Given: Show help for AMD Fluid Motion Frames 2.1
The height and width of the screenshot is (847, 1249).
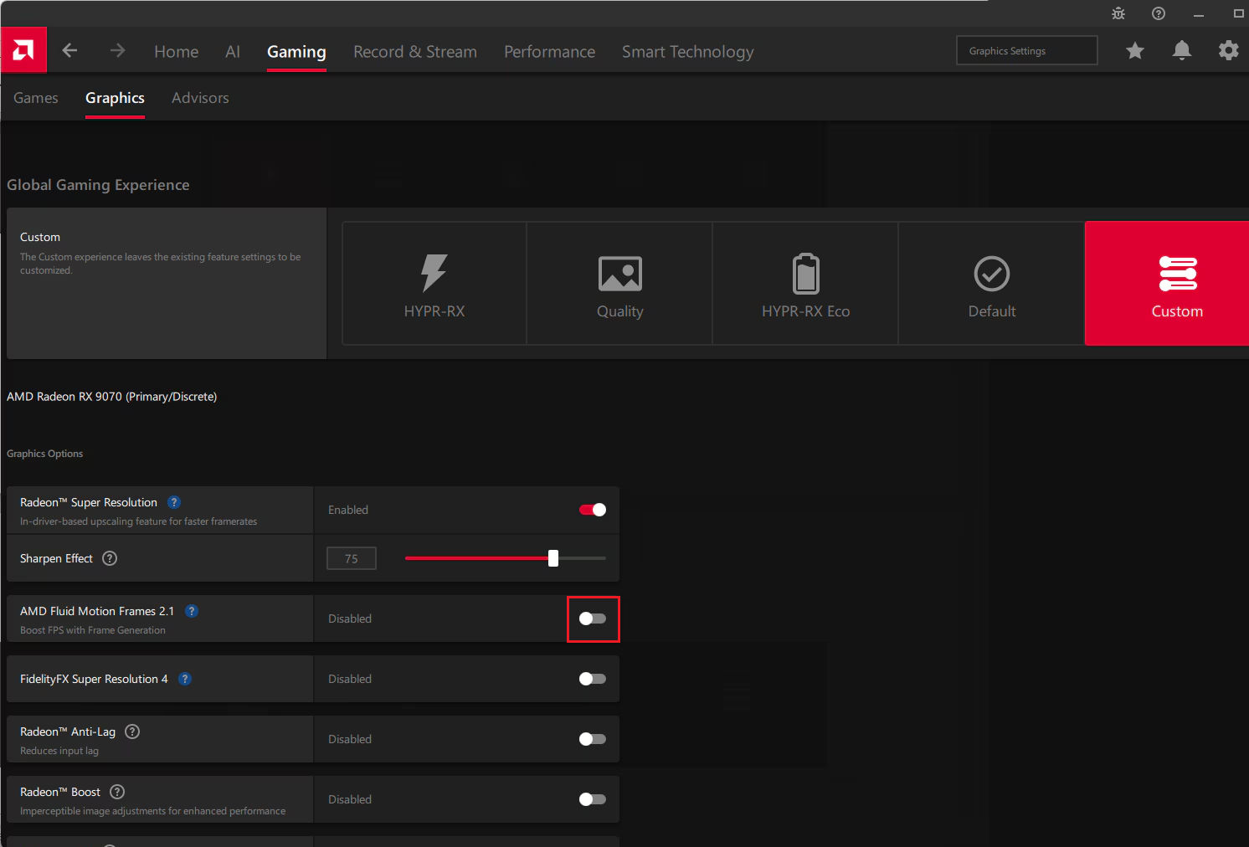Looking at the screenshot, I should coord(192,611).
